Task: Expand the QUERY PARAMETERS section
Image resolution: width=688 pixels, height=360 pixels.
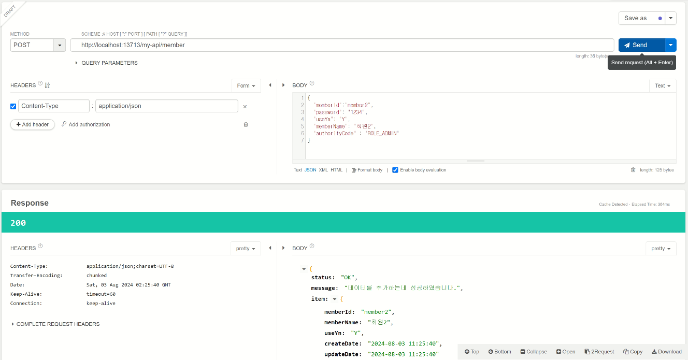Action: (x=106, y=63)
